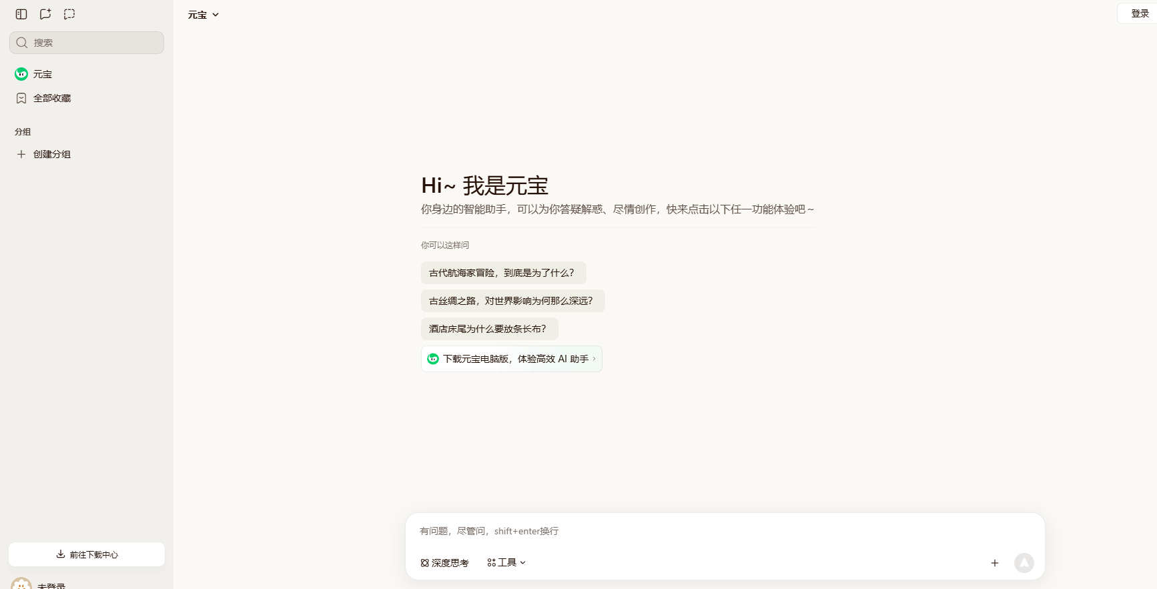The image size is (1157, 589).
Task: Click the dashed chat bubble icon
Action: click(x=69, y=14)
